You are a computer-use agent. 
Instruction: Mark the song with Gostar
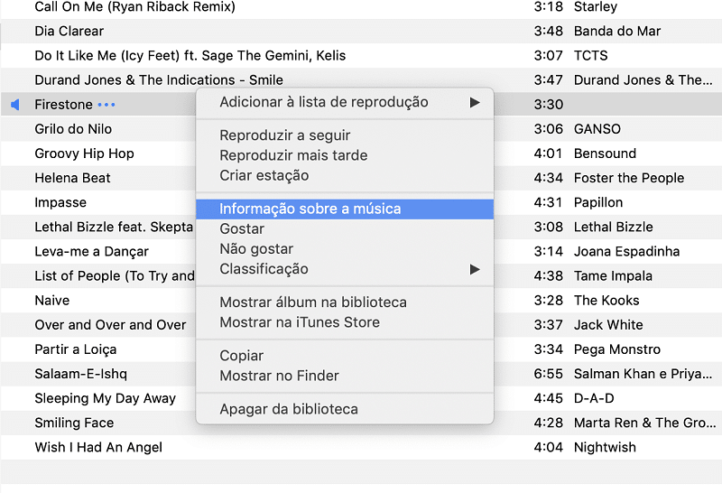242,229
